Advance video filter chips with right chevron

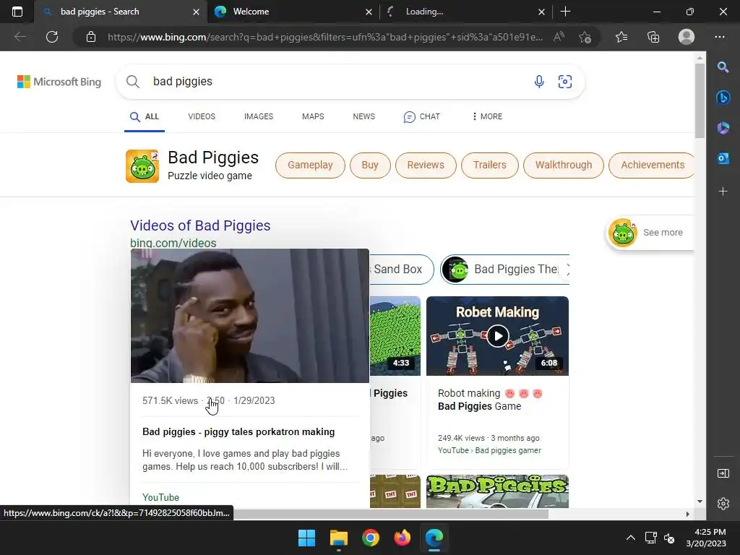568,270
